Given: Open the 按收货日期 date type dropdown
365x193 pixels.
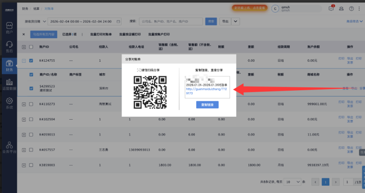Looking at the screenshot, I should click(35, 21).
